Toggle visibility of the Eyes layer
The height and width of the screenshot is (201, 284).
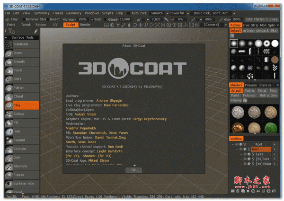pos(245,154)
